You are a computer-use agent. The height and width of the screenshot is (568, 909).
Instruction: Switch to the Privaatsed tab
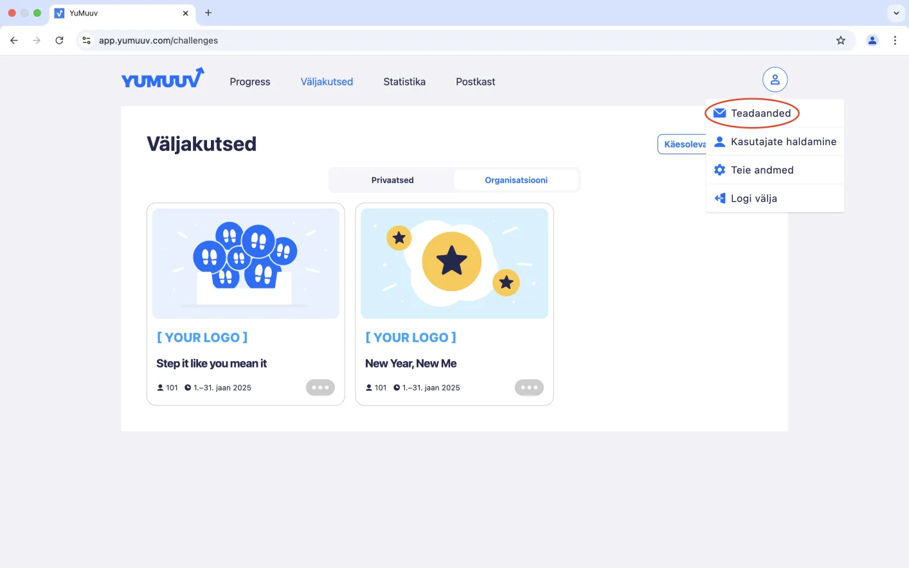point(392,180)
